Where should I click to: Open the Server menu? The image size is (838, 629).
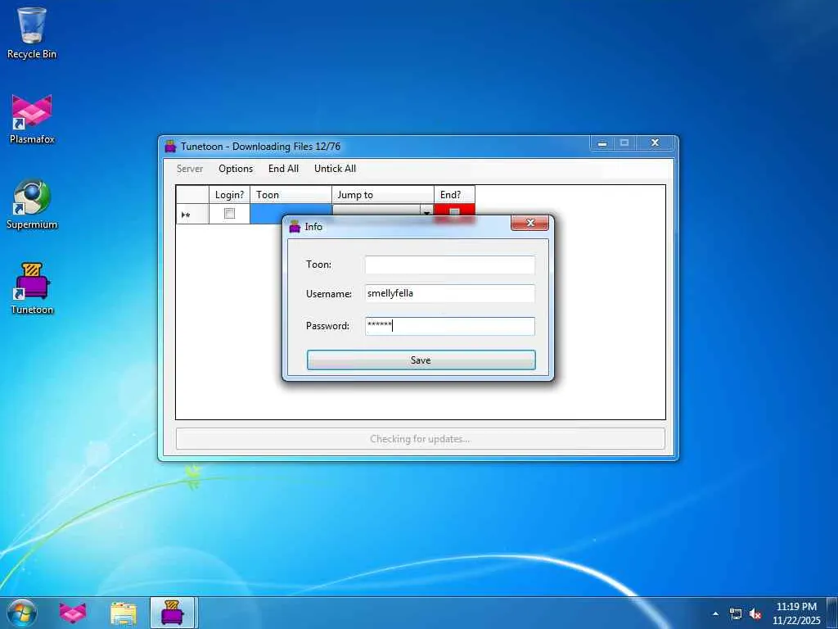(x=190, y=169)
